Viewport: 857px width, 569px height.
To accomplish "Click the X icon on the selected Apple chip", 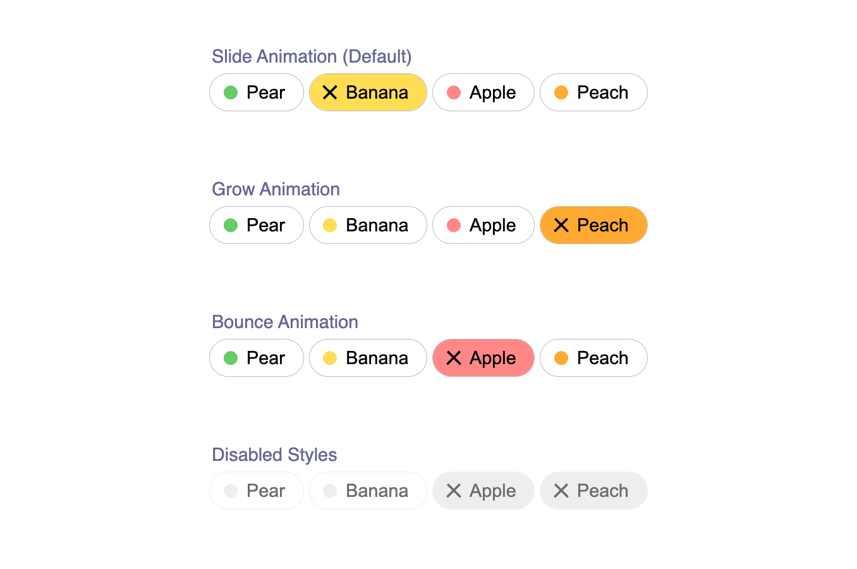I will 454,358.
